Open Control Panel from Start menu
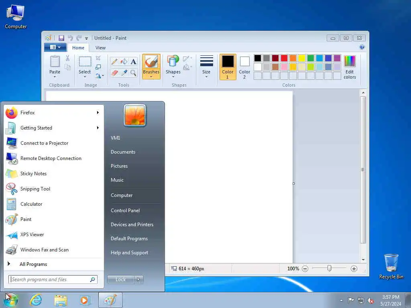This screenshot has width=411, height=308. pyautogui.click(x=125, y=211)
